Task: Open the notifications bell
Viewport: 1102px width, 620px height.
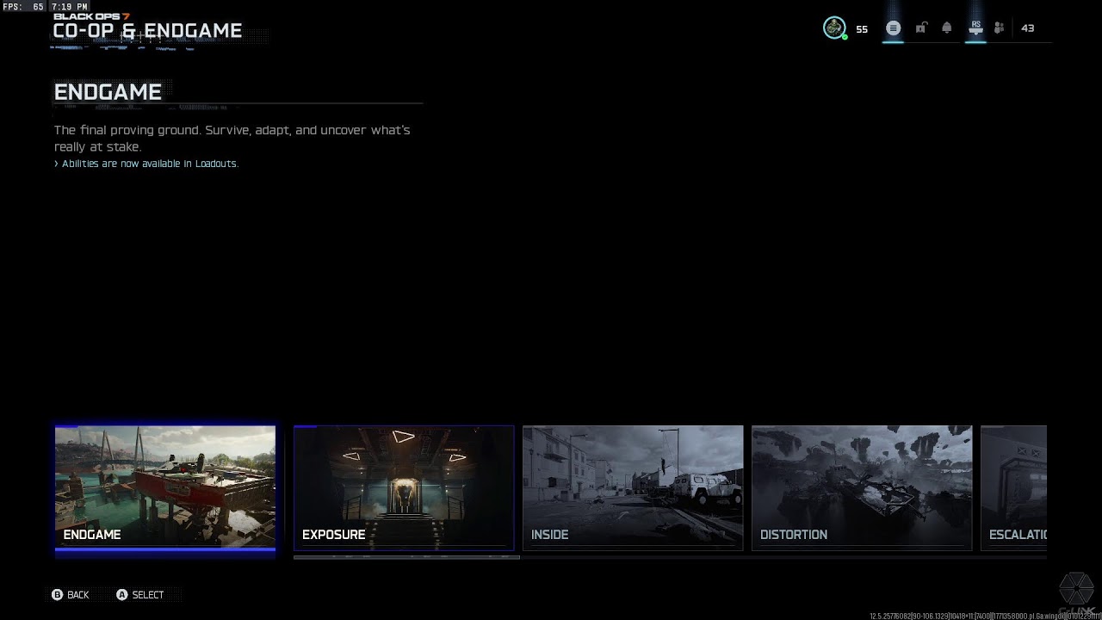Action: tap(947, 28)
